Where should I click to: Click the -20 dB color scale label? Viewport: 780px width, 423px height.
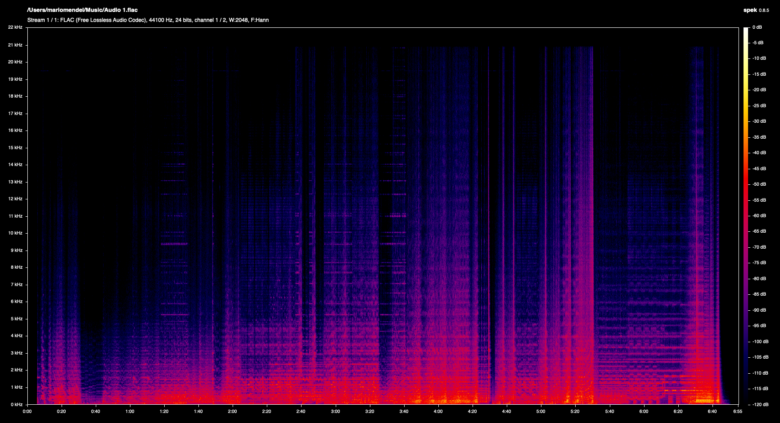point(759,90)
